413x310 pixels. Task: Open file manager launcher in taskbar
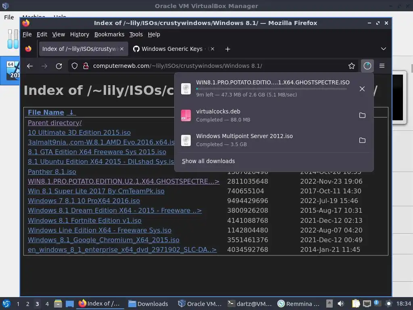point(58,304)
